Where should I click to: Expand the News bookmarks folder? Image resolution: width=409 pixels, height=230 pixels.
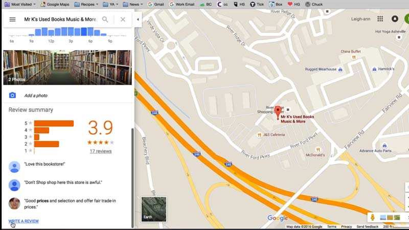tap(133, 4)
